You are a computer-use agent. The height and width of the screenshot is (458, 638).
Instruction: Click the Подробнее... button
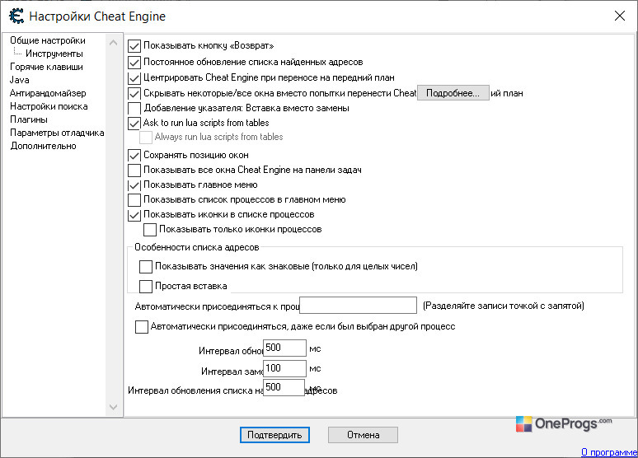point(453,93)
